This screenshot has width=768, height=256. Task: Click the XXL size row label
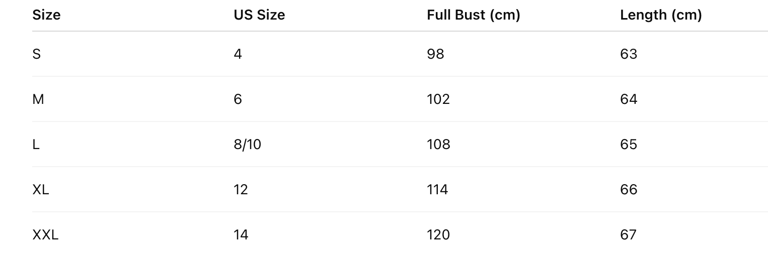tap(45, 234)
